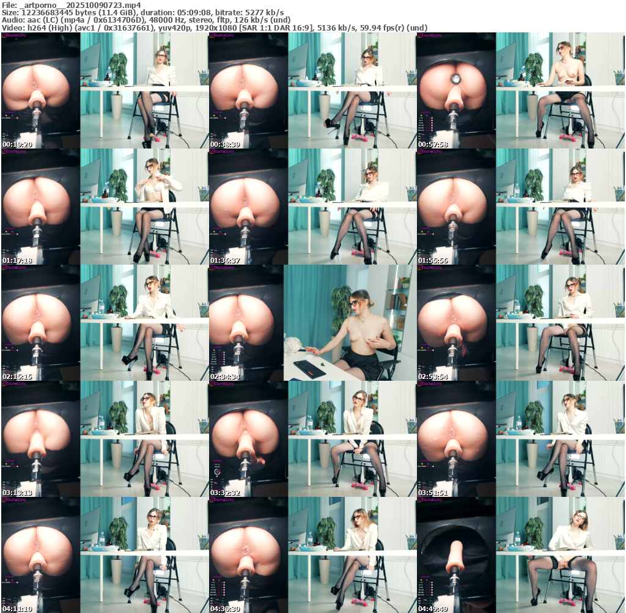Viewport: 626px width, 613px height.
Task: Open the thumbnail stamped 00:19:20
Action: (105, 90)
